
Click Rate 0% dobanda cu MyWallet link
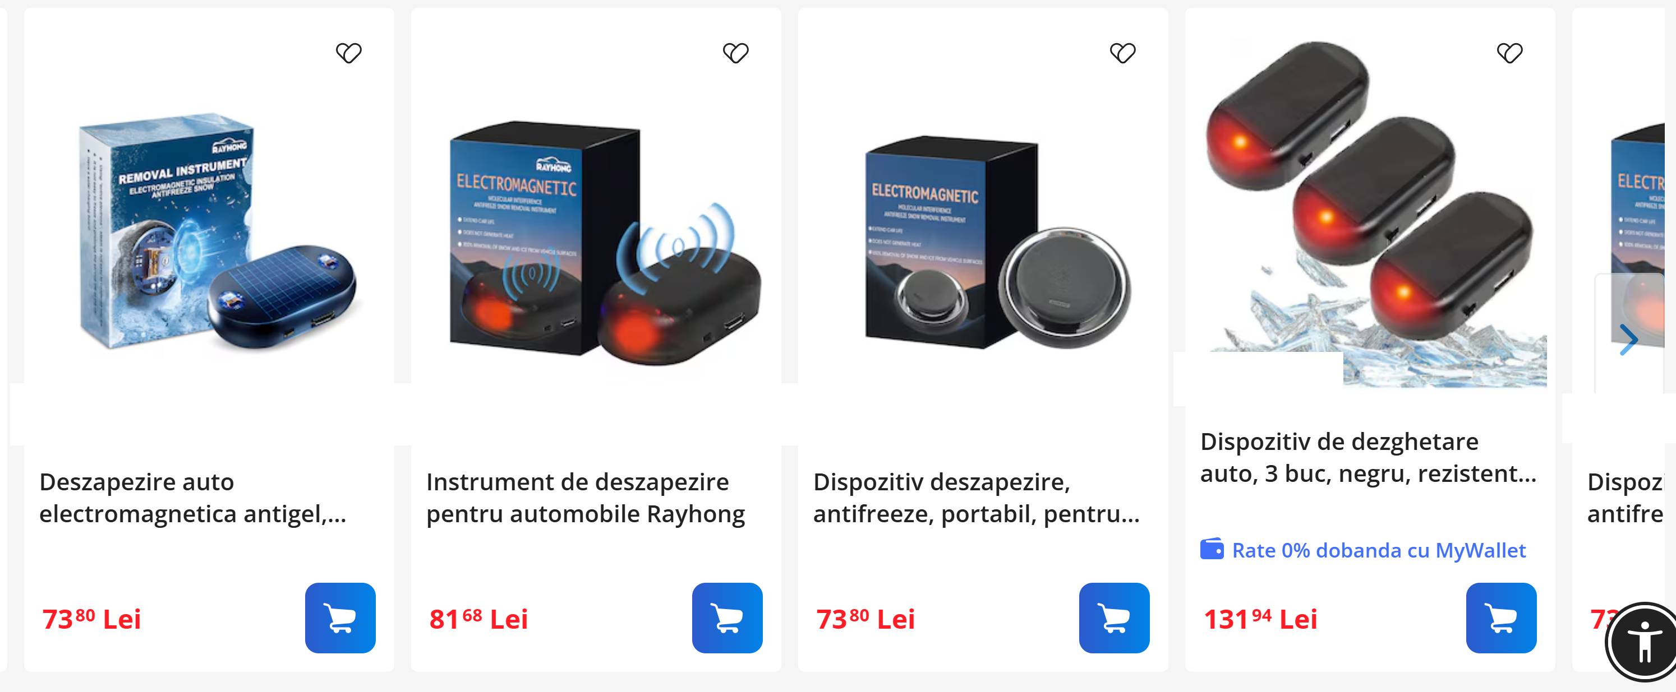(1379, 550)
